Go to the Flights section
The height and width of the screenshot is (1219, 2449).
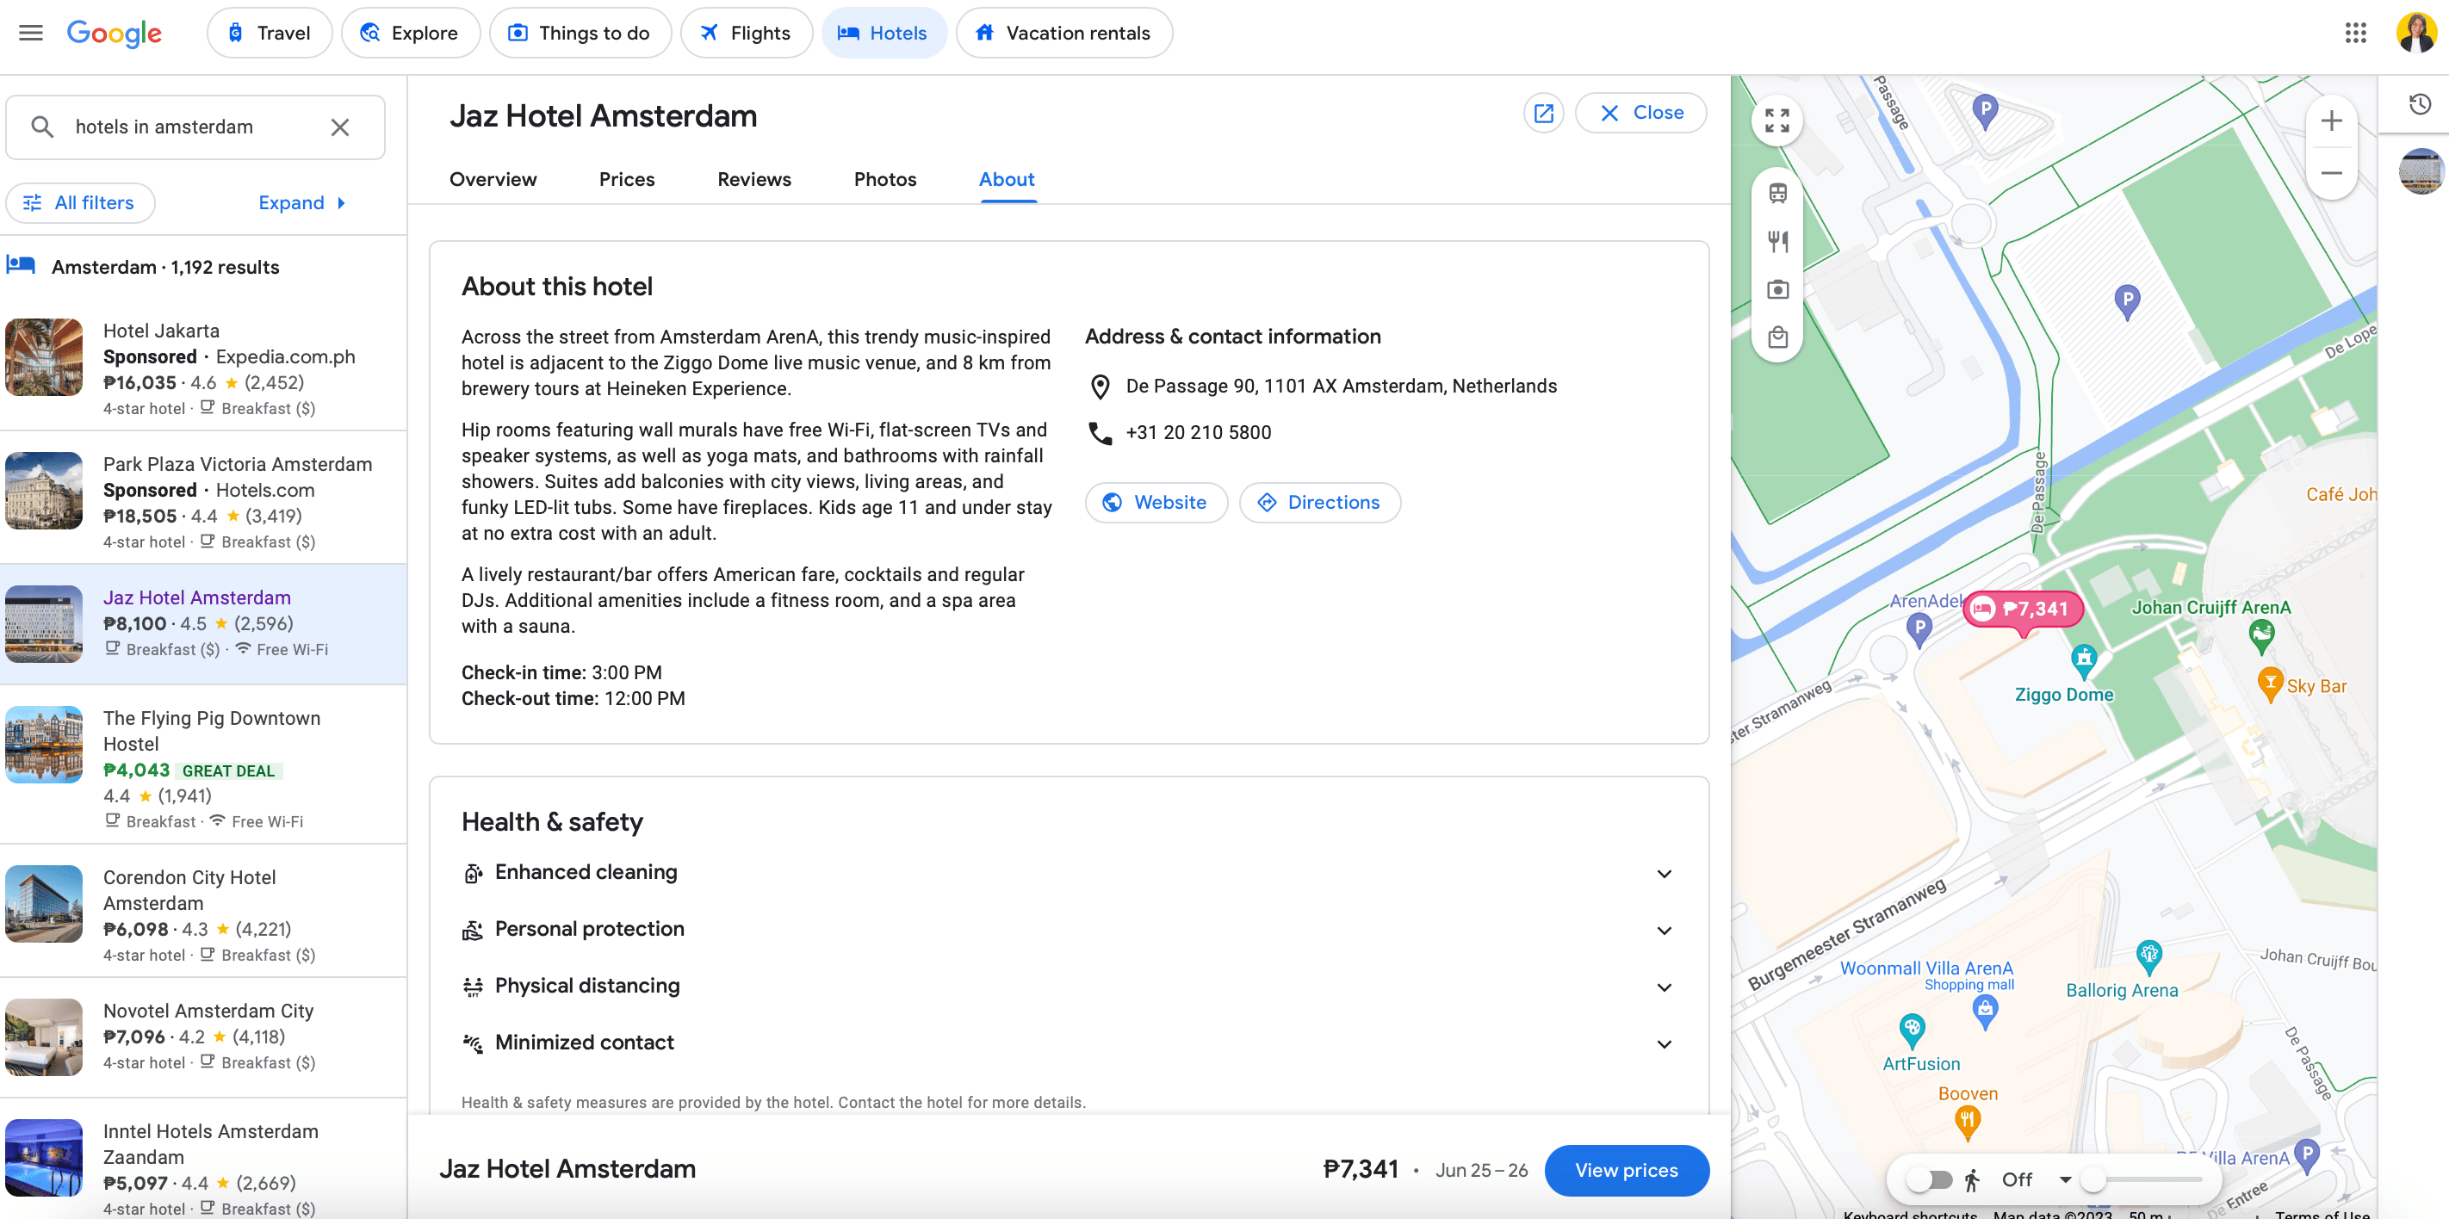746,34
